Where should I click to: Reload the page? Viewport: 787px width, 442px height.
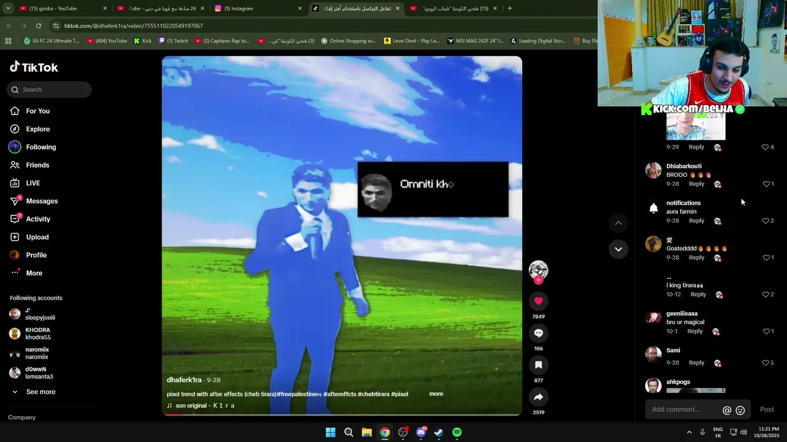click(39, 26)
